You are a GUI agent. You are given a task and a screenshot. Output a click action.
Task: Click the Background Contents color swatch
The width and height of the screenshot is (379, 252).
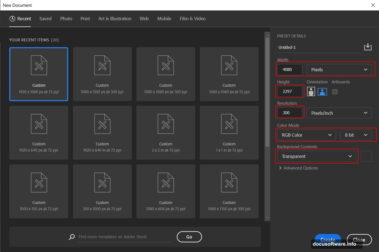point(366,156)
